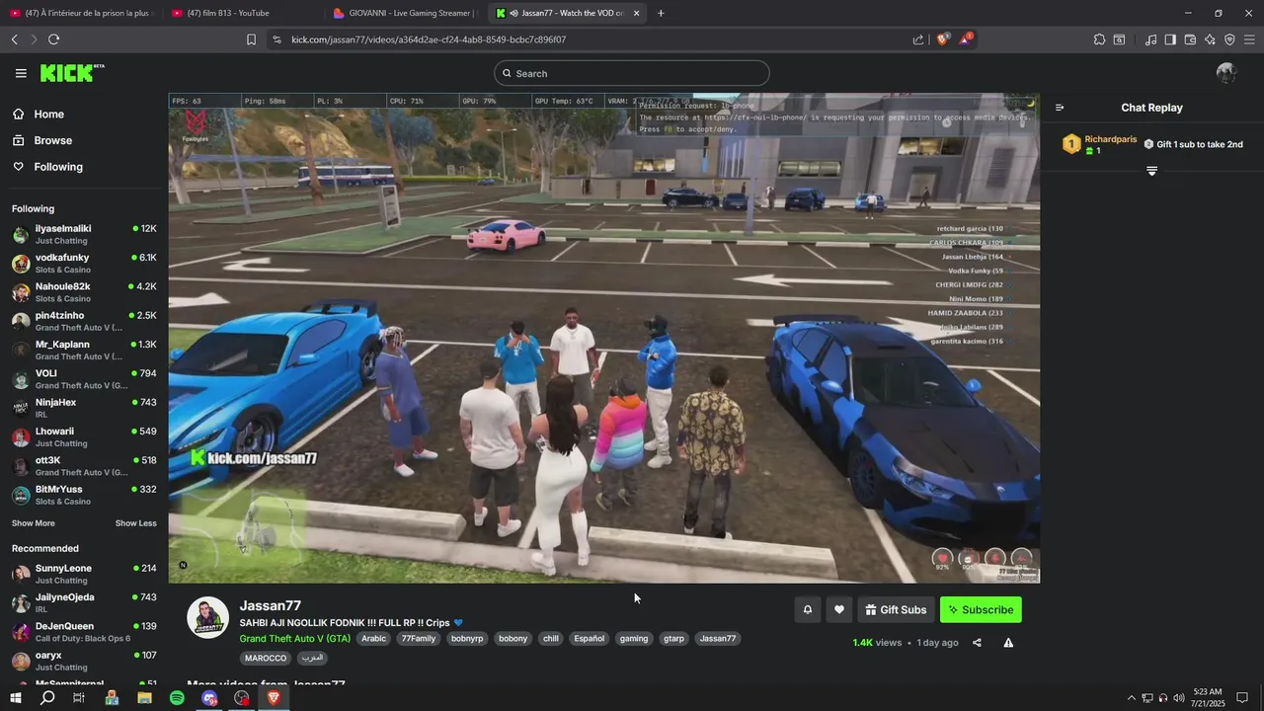Share the video icon
1264x711 pixels.
click(977, 643)
